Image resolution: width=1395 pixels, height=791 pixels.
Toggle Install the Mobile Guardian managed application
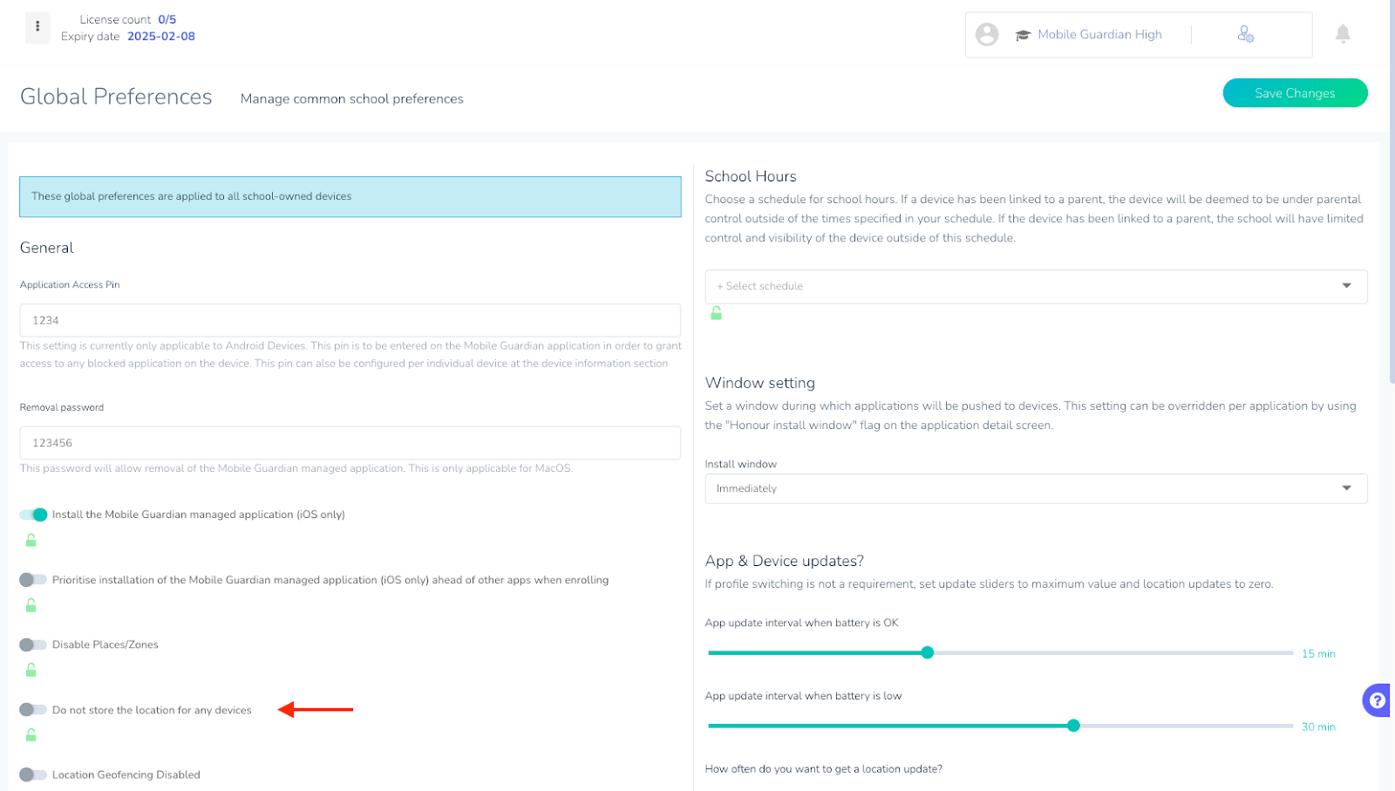(x=33, y=515)
